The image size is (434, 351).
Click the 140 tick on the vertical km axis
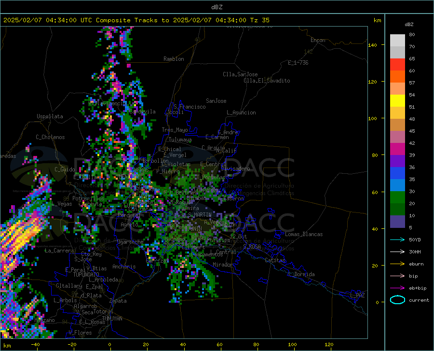pyautogui.click(x=373, y=45)
